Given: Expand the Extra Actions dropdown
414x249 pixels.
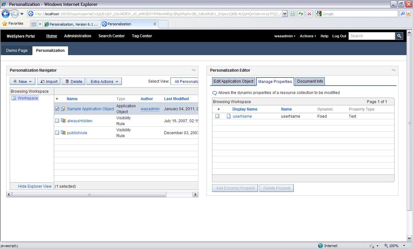Looking at the screenshot, I should click(x=104, y=81).
